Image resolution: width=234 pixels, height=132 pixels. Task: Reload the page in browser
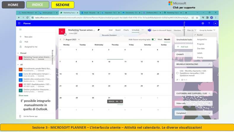click(28, 18)
